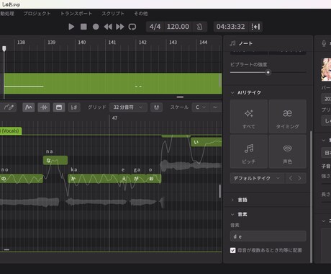Viewport: 331px width, 274px height.
Task: Click measure 141 on the arrangement ruler
Action: [x=112, y=43]
